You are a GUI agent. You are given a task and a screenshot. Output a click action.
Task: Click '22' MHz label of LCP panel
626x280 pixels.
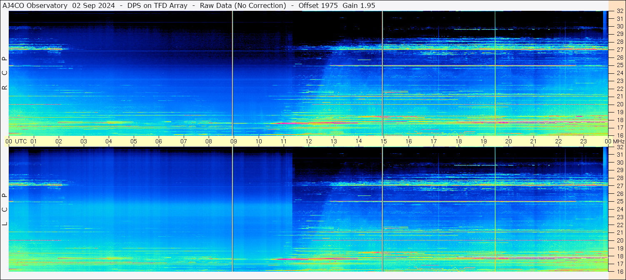click(620, 225)
